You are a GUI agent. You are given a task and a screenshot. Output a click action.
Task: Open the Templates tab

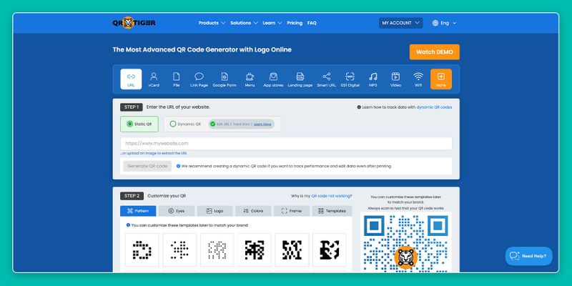(332, 211)
